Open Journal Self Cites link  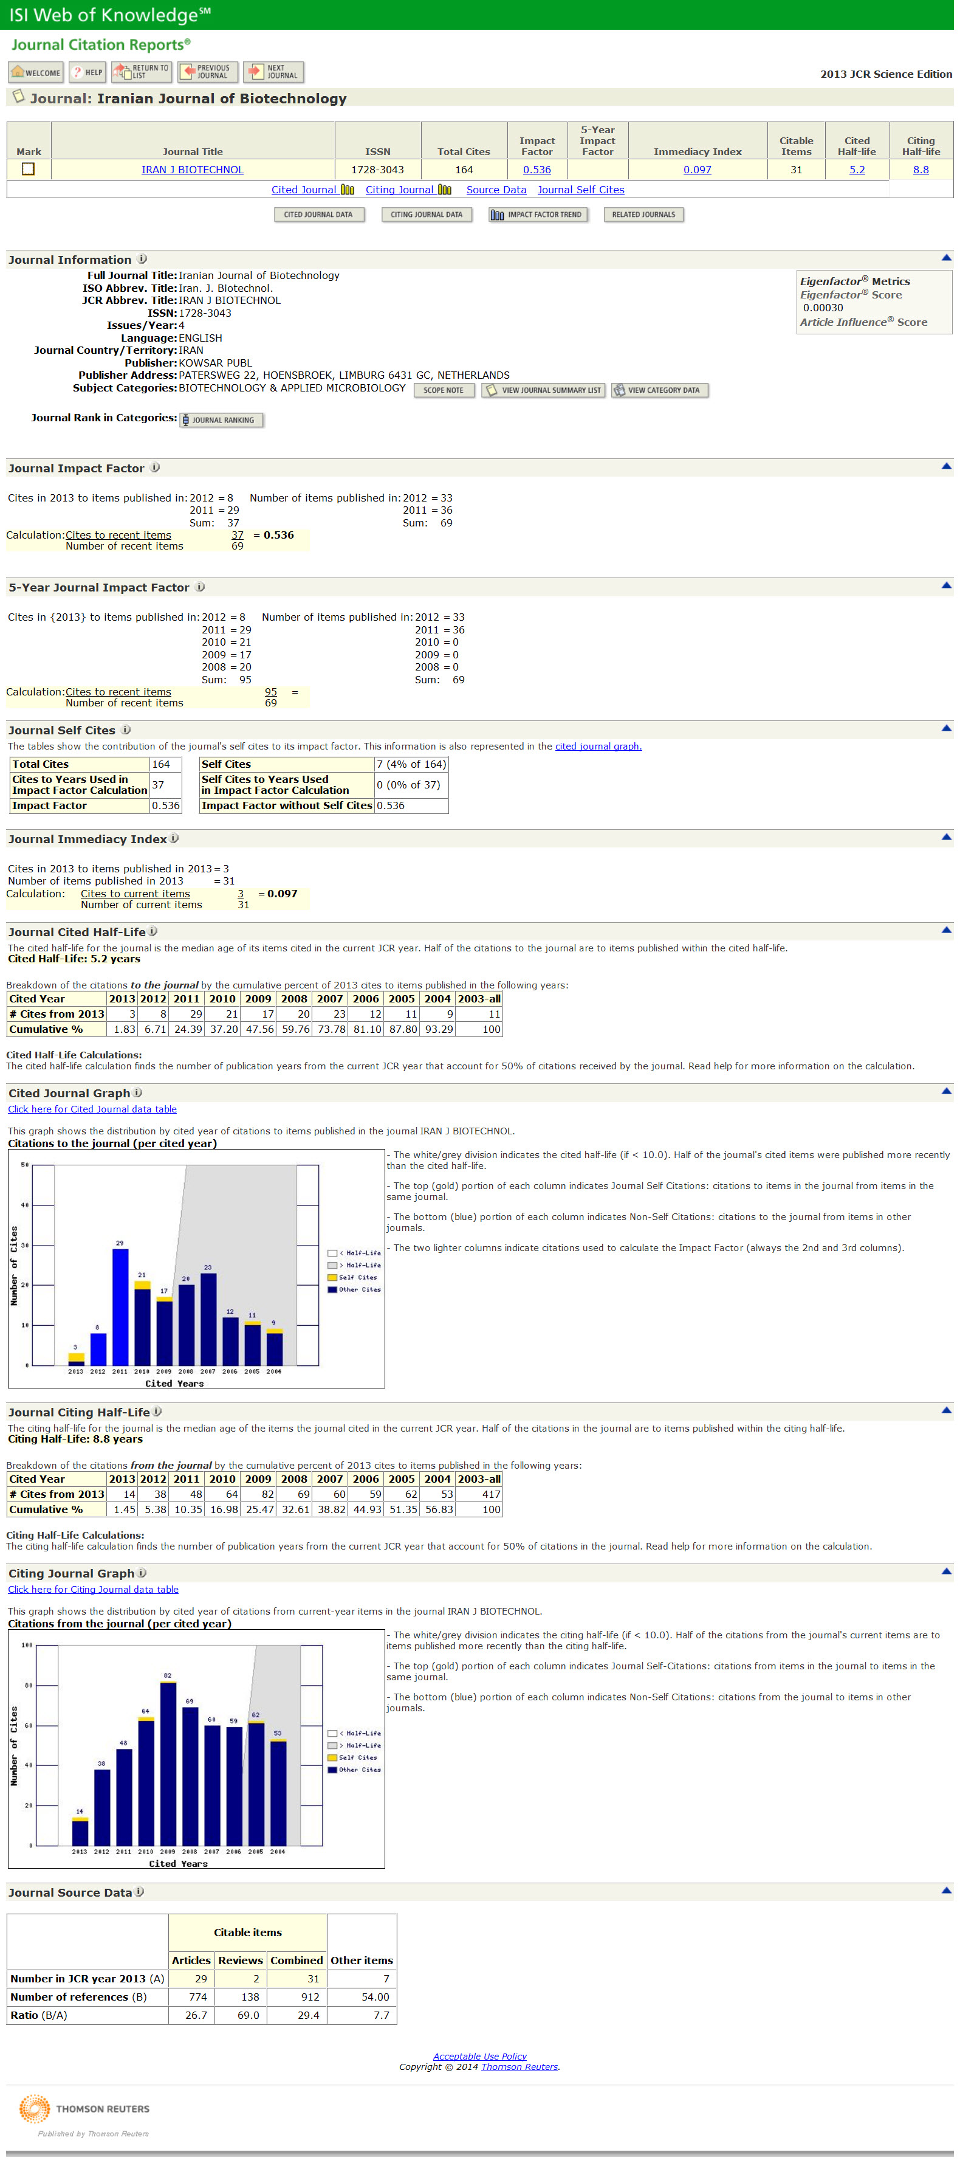coord(581,190)
